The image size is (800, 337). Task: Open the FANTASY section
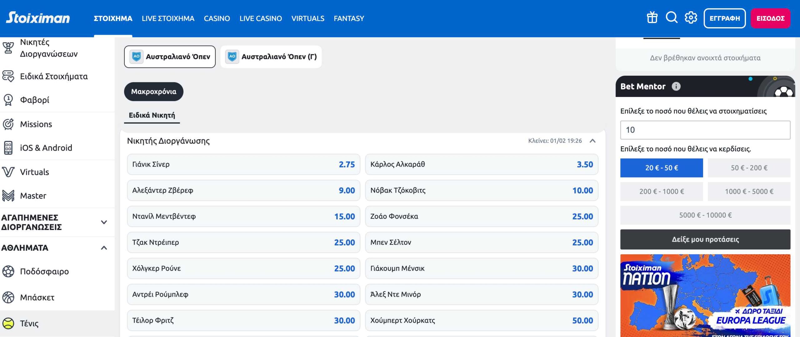pos(349,18)
